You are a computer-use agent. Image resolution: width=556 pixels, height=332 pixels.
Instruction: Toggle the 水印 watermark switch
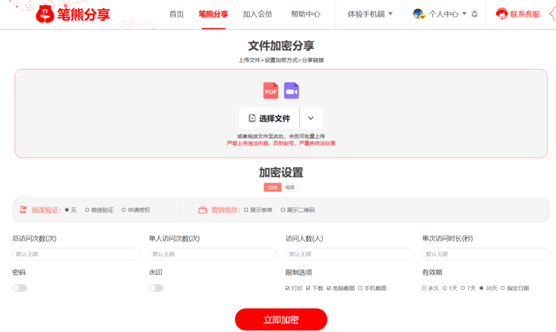pos(156,288)
